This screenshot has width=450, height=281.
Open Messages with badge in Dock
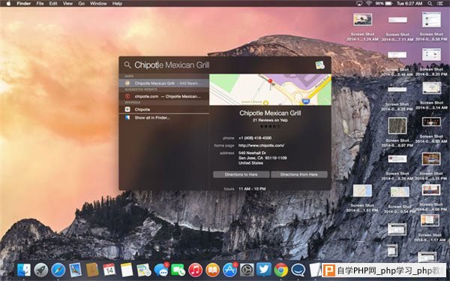click(160, 270)
